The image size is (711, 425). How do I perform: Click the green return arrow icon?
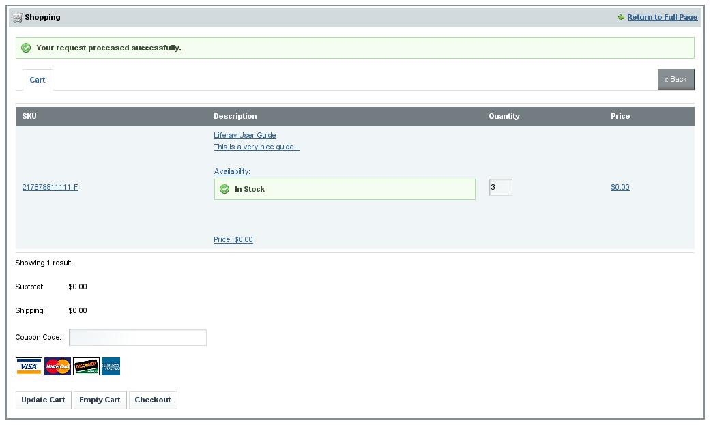pos(620,18)
